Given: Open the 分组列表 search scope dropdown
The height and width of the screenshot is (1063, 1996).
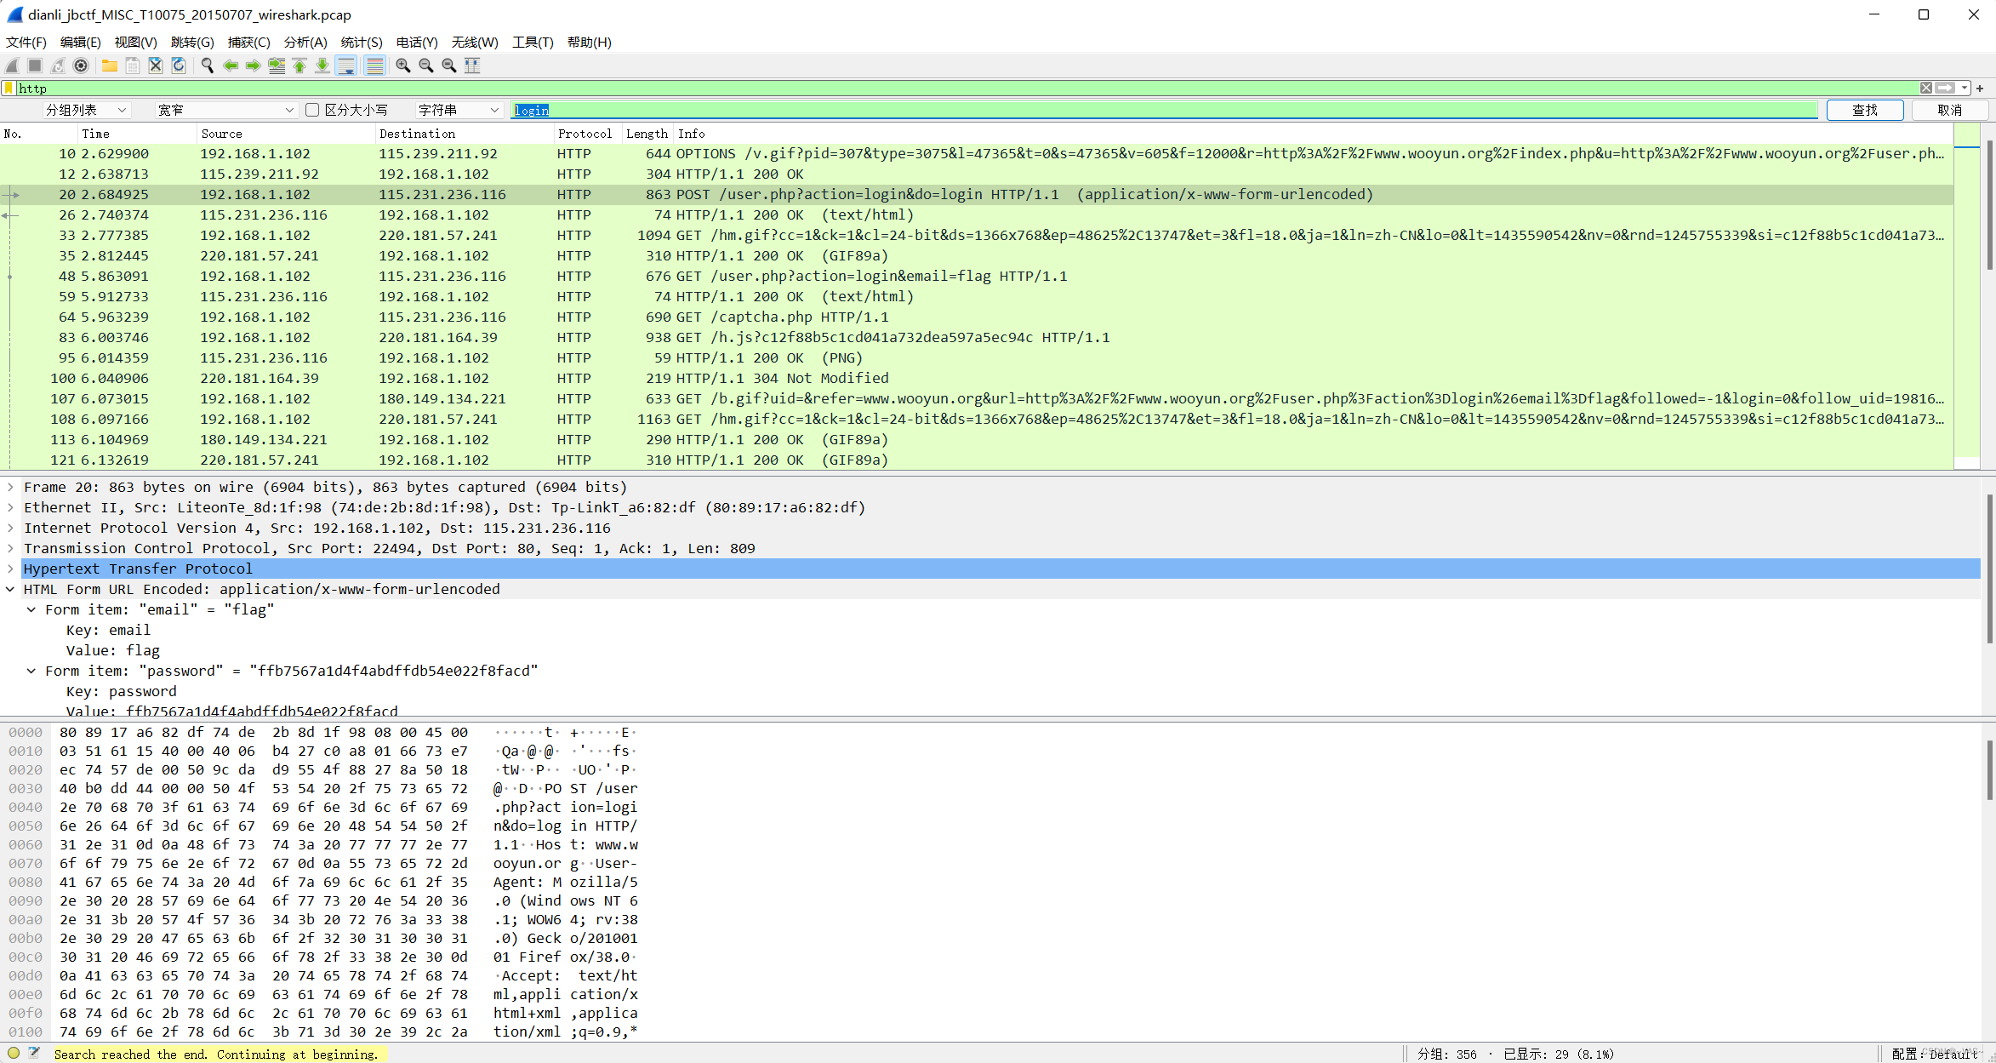Looking at the screenshot, I should 85,110.
